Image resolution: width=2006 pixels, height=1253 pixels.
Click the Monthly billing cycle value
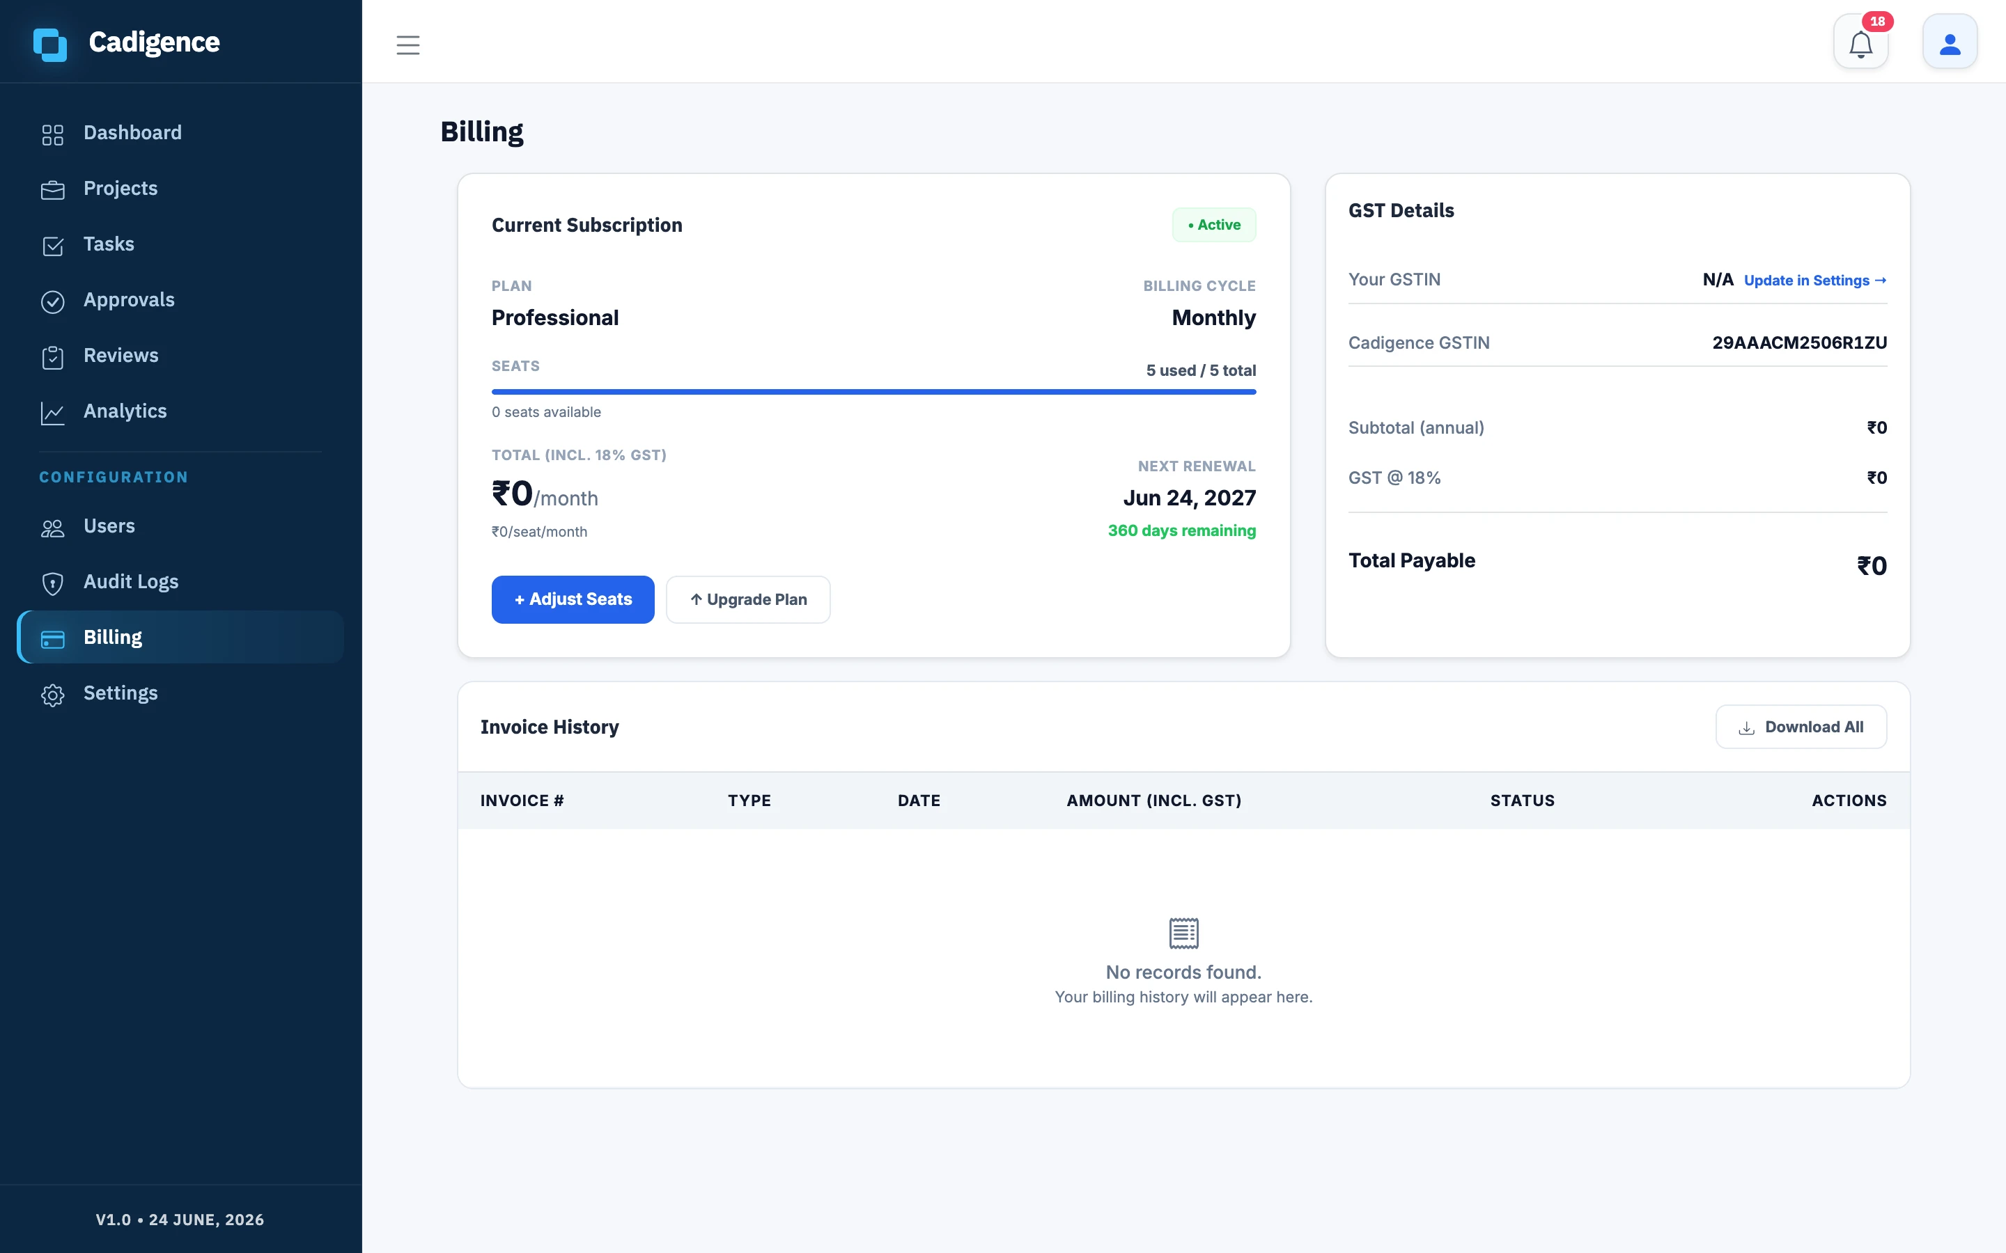[x=1213, y=317]
